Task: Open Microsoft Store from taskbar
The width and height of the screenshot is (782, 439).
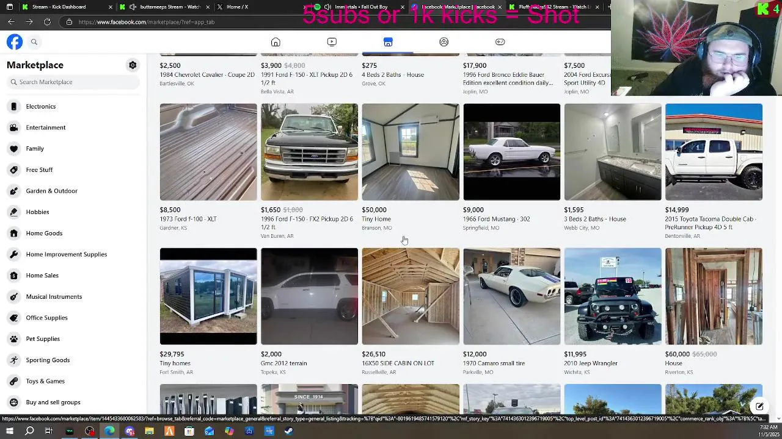Action: coord(189,431)
